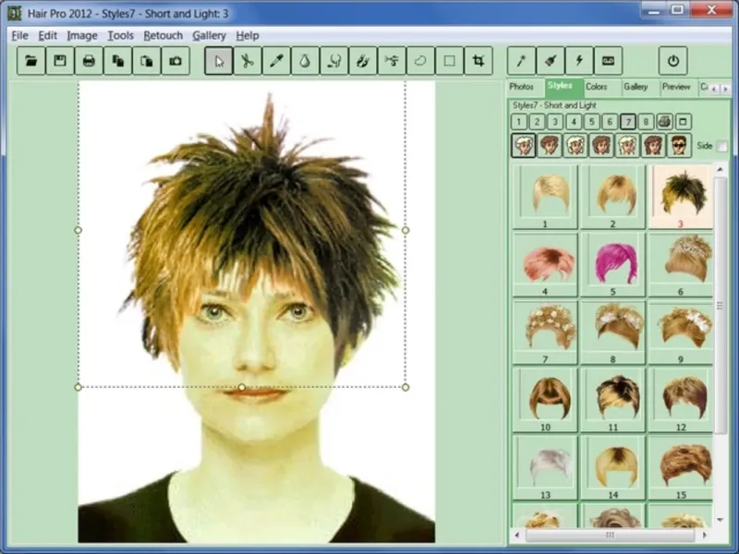Open a photo with the folder icon

tap(31, 61)
